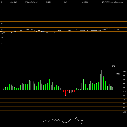The height and width of the screenshot is (127, 127).
Task: Click the ')548754' header number
Action: coord(85,2)
